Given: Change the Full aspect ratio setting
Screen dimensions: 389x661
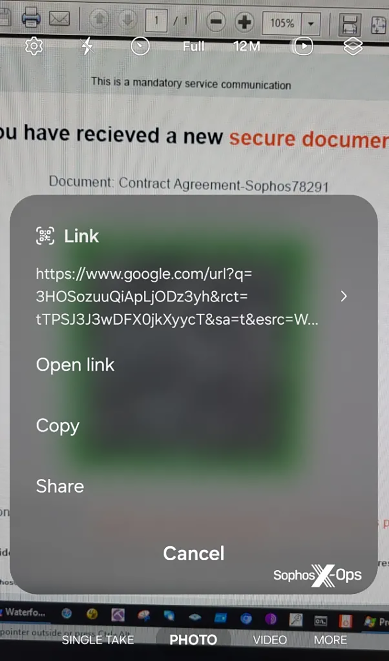Looking at the screenshot, I should point(194,46).
